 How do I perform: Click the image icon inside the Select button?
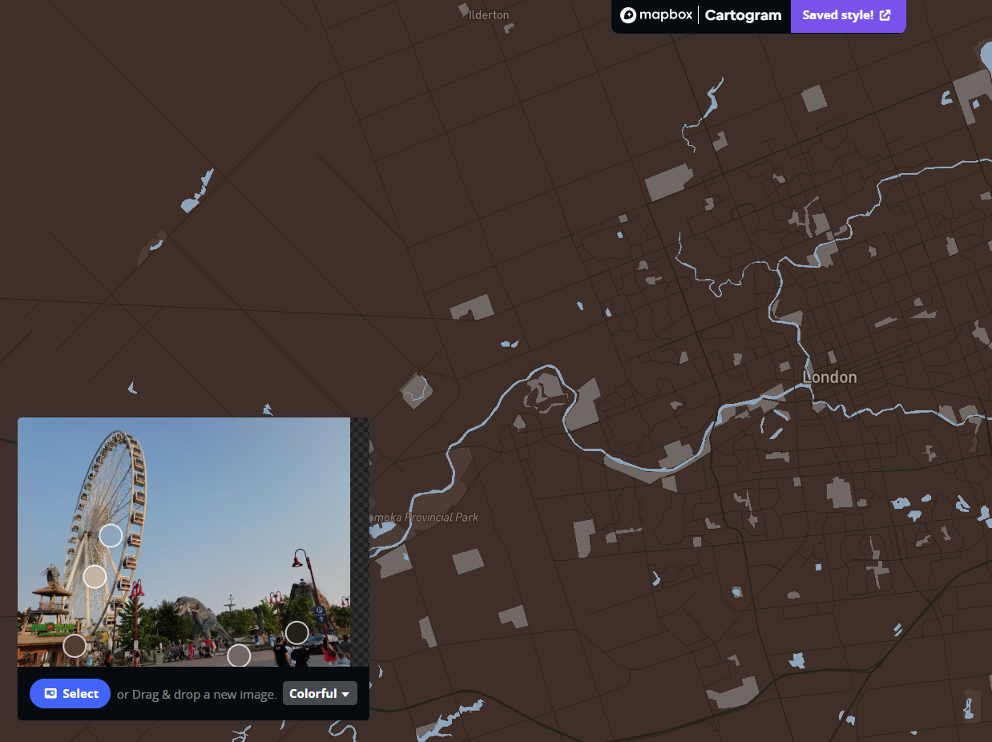tap(50, 693)
